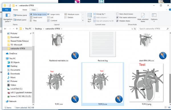Switch to the Share tab
Viewport: 171px width, 110px height.
coord(25,10)
